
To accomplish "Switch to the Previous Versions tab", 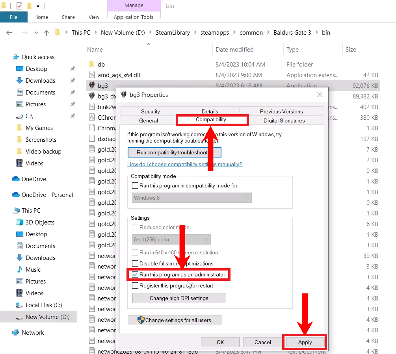I will click(281, 111).
